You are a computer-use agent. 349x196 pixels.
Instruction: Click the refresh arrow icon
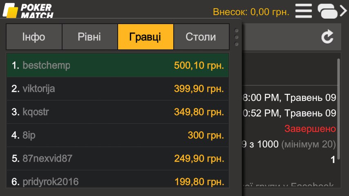[x=327, y=37]
